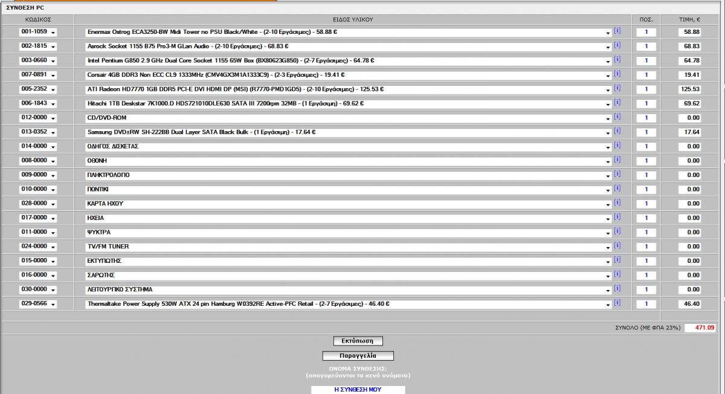Click the ΤΙΜΗ, € column header

(689, 19)
